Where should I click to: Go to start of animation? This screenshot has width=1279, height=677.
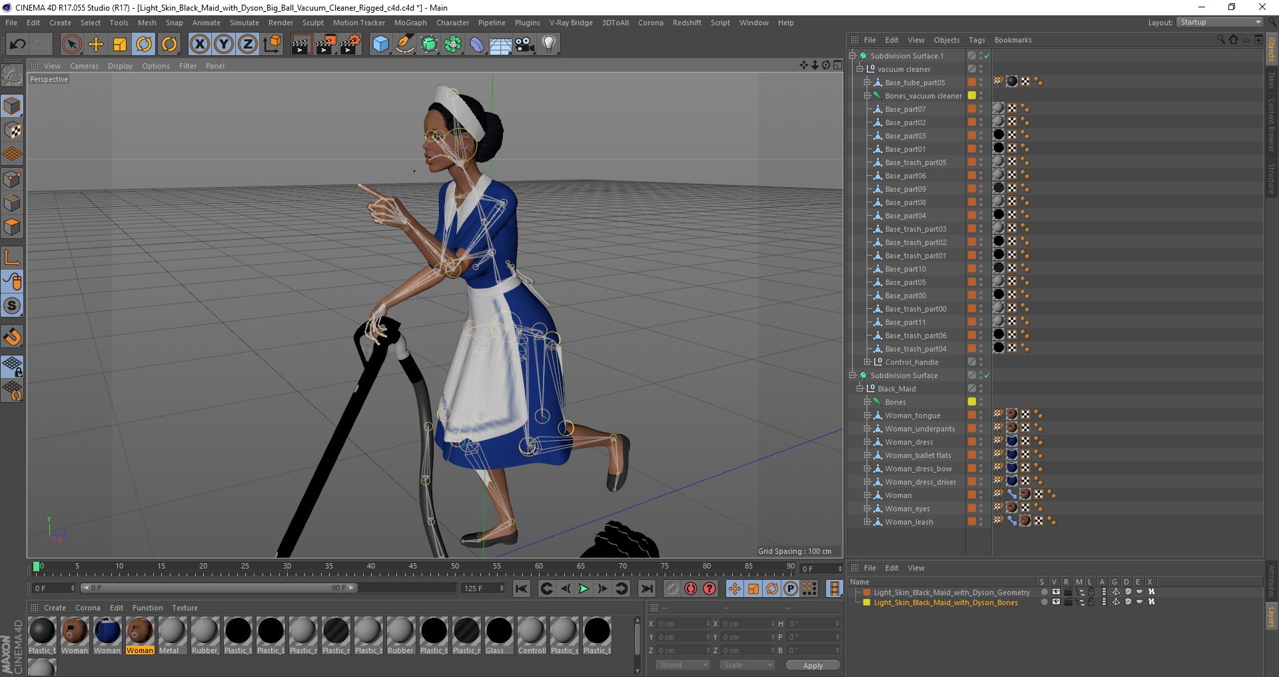click(x=522, y=588)
